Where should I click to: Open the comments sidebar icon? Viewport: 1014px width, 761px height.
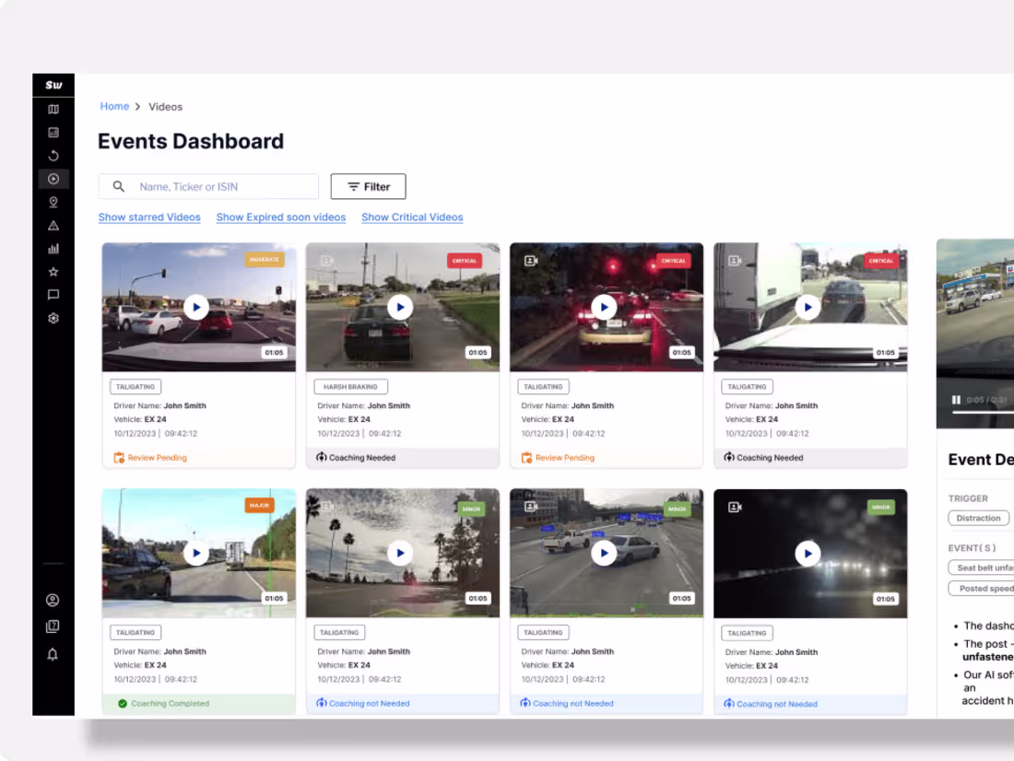coord(53,294)
